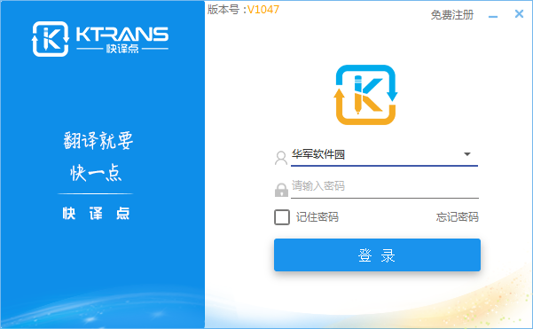
Task: Click the 华军软件园 username field
Action: tap(384, 154)
